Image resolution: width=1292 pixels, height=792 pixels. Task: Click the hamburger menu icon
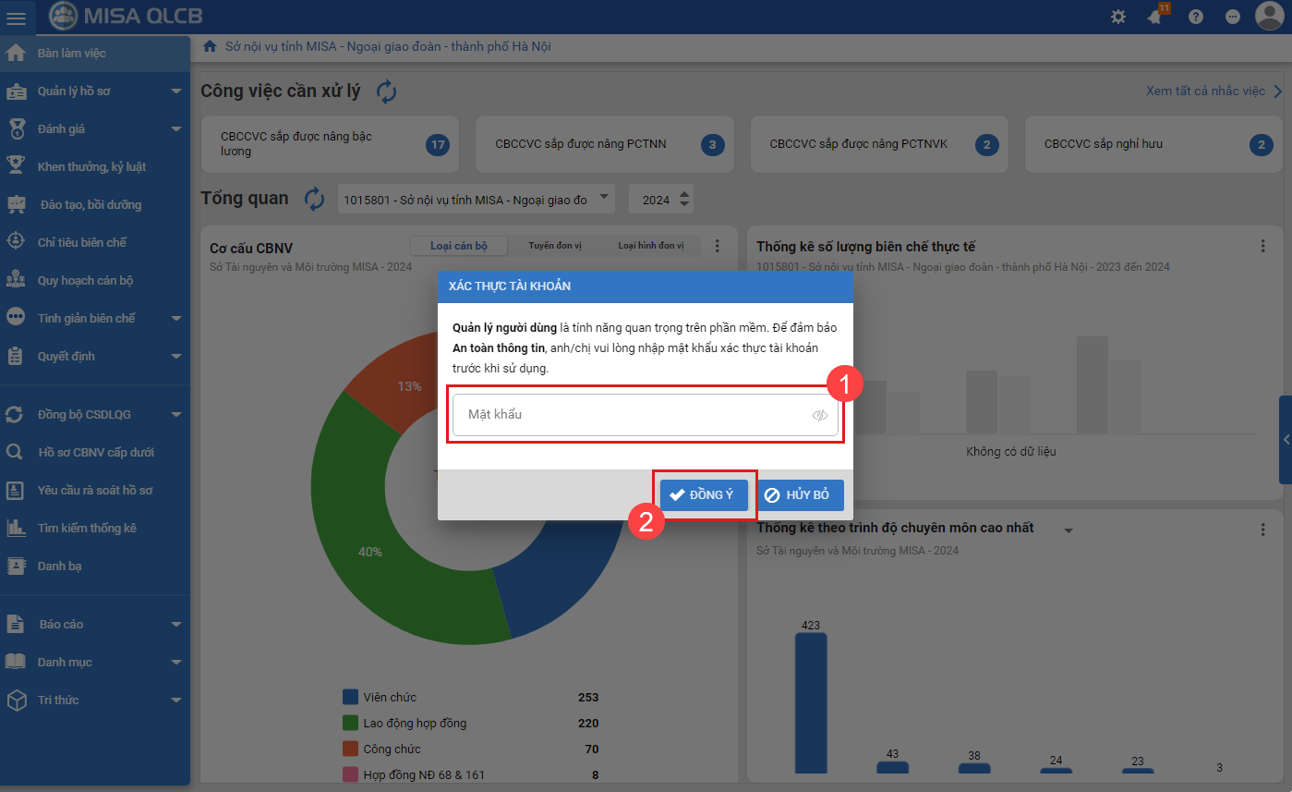(x=17, y=18)
